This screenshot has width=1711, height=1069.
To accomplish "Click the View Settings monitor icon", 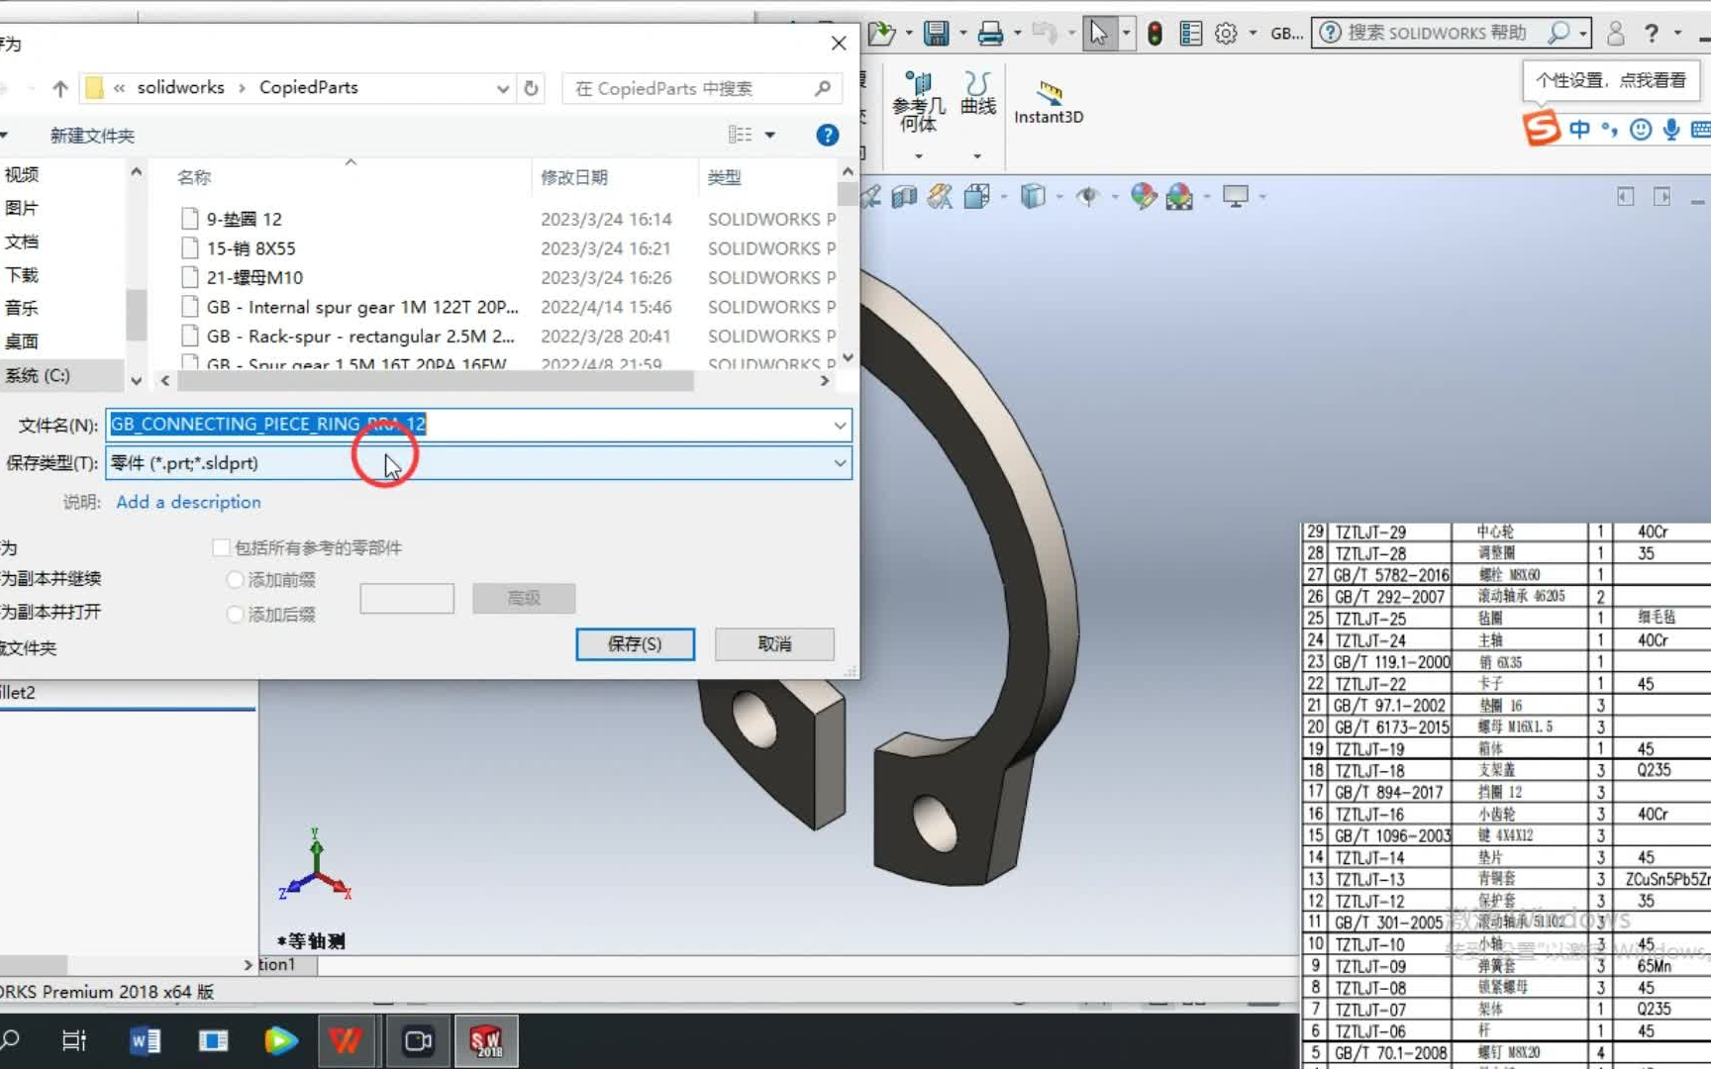I will [1236, 197].
